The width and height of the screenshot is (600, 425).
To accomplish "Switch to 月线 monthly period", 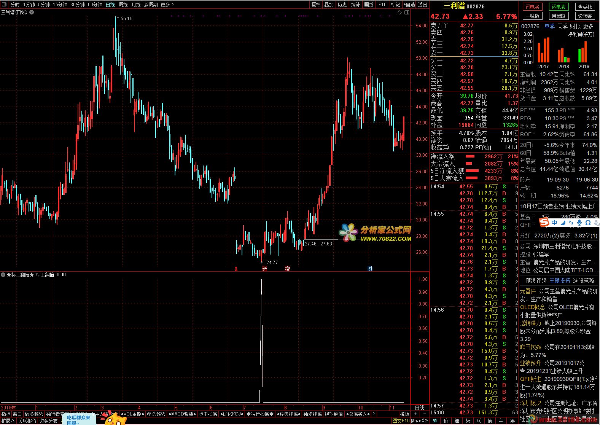I will [x=136, y=5].
